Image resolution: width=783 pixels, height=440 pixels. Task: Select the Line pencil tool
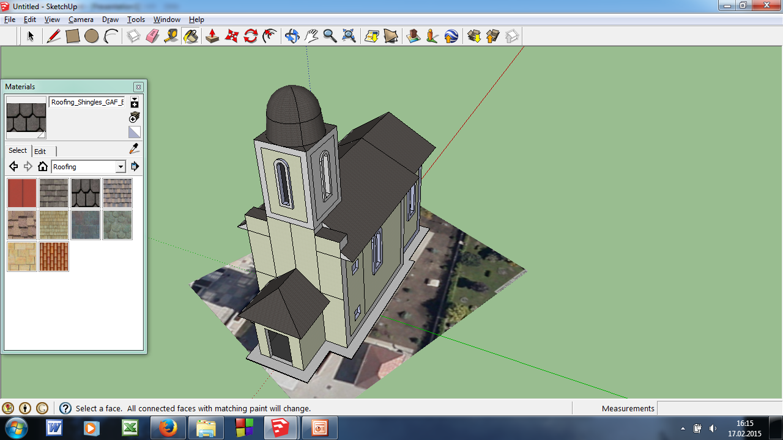54,36
